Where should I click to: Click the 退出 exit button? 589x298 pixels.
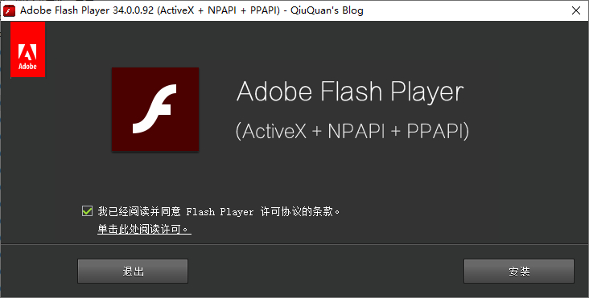(x=133, y=271)
